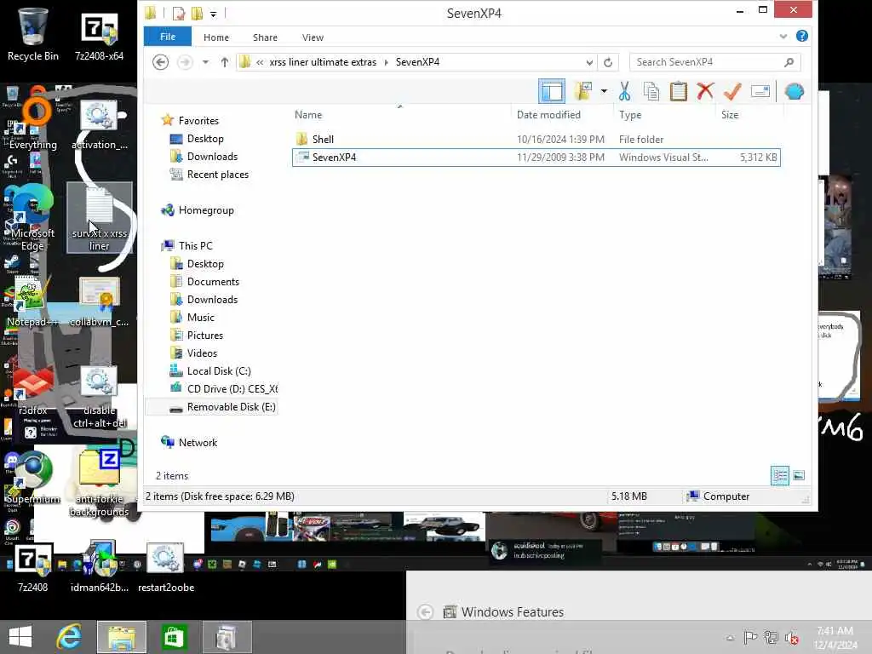
Task: Select Homegroup in navigation pane
Action: [x=198, y=210]
